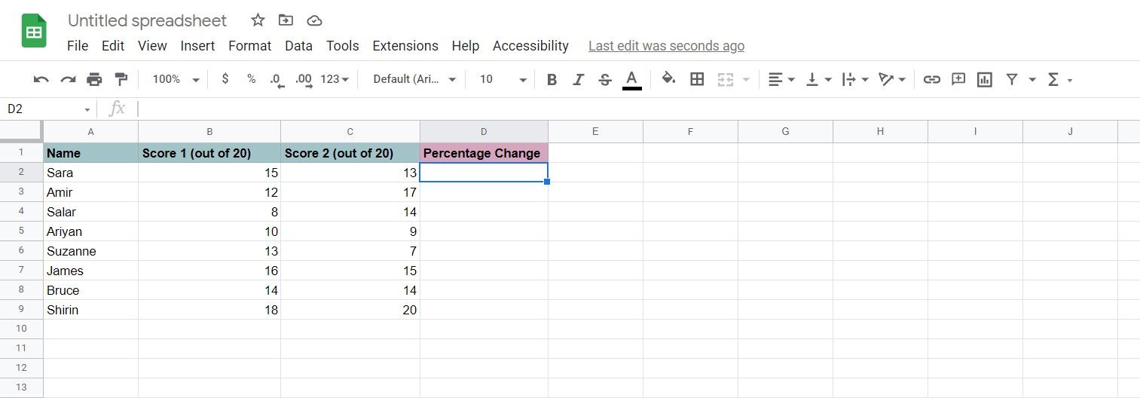Image resolution: width=1140 pixels, height=398 pixels.
Task: Select row 5 header
Action: coord(21,231)
